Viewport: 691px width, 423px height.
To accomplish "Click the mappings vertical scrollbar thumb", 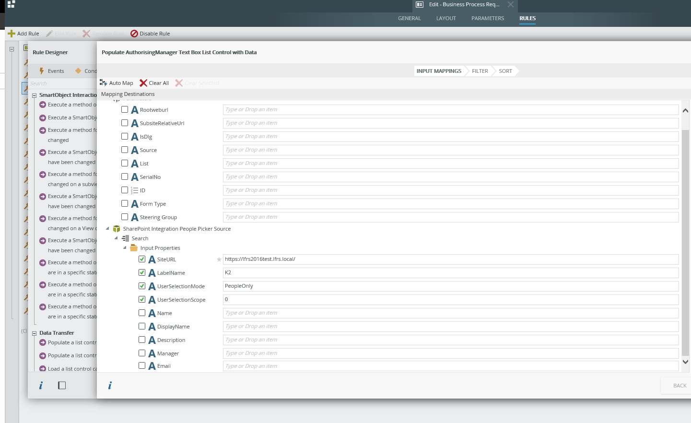I will [x=685, y=242].
